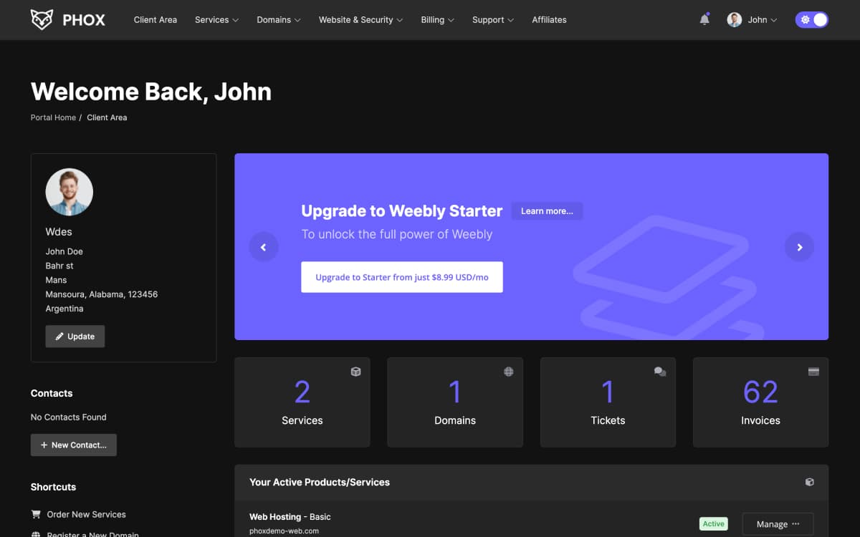The image size is (860, 537).
Task: Click Upgrade to Starter from $8.99 button
Action: [402, 277]
